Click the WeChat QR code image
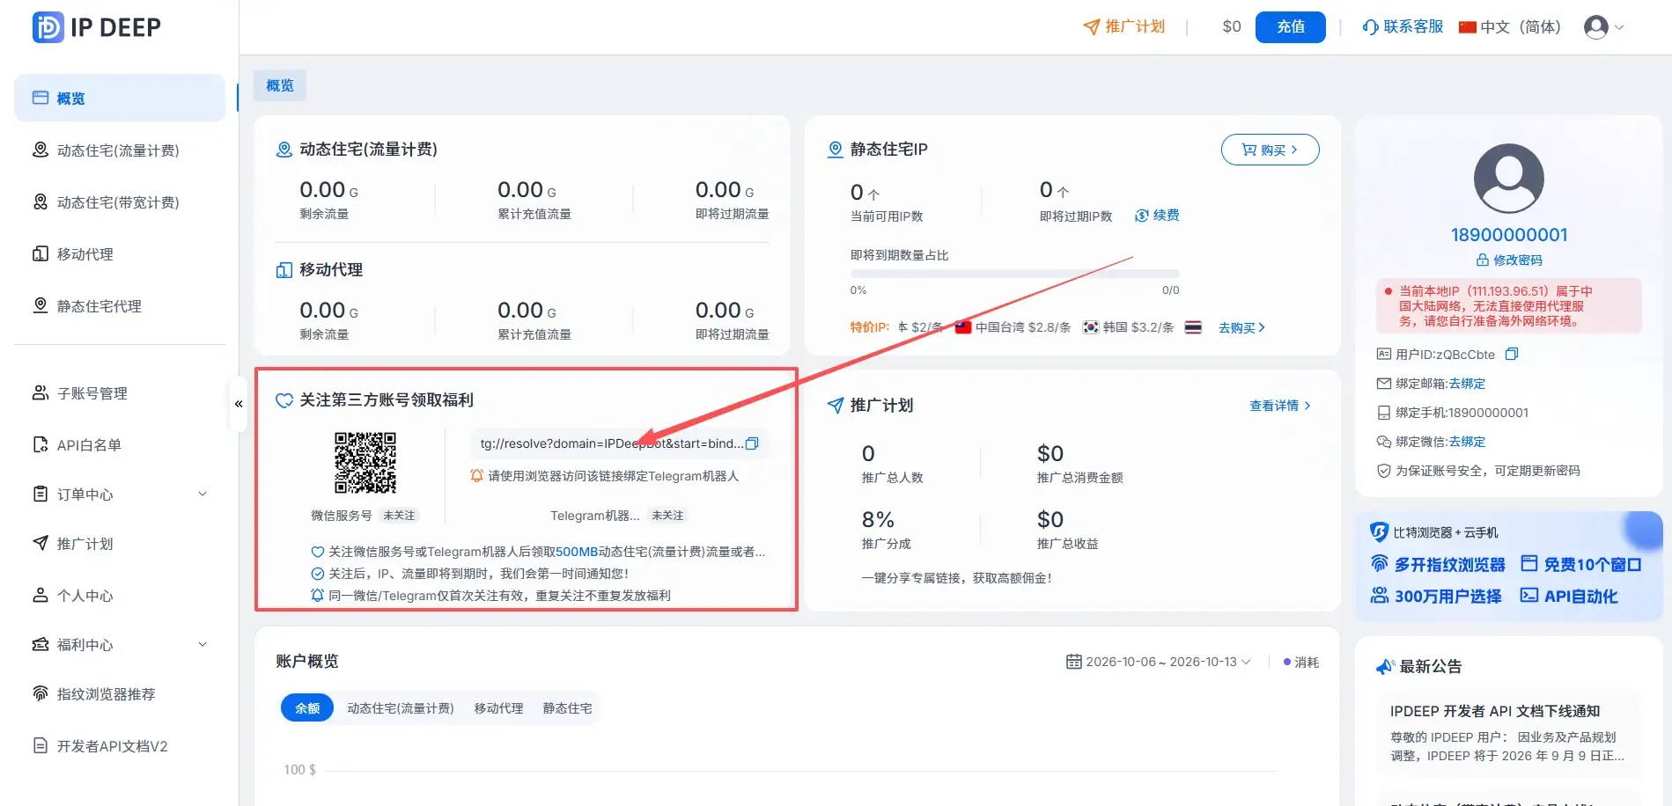Viewport: 1672px width, 806px height. (365, 463)
